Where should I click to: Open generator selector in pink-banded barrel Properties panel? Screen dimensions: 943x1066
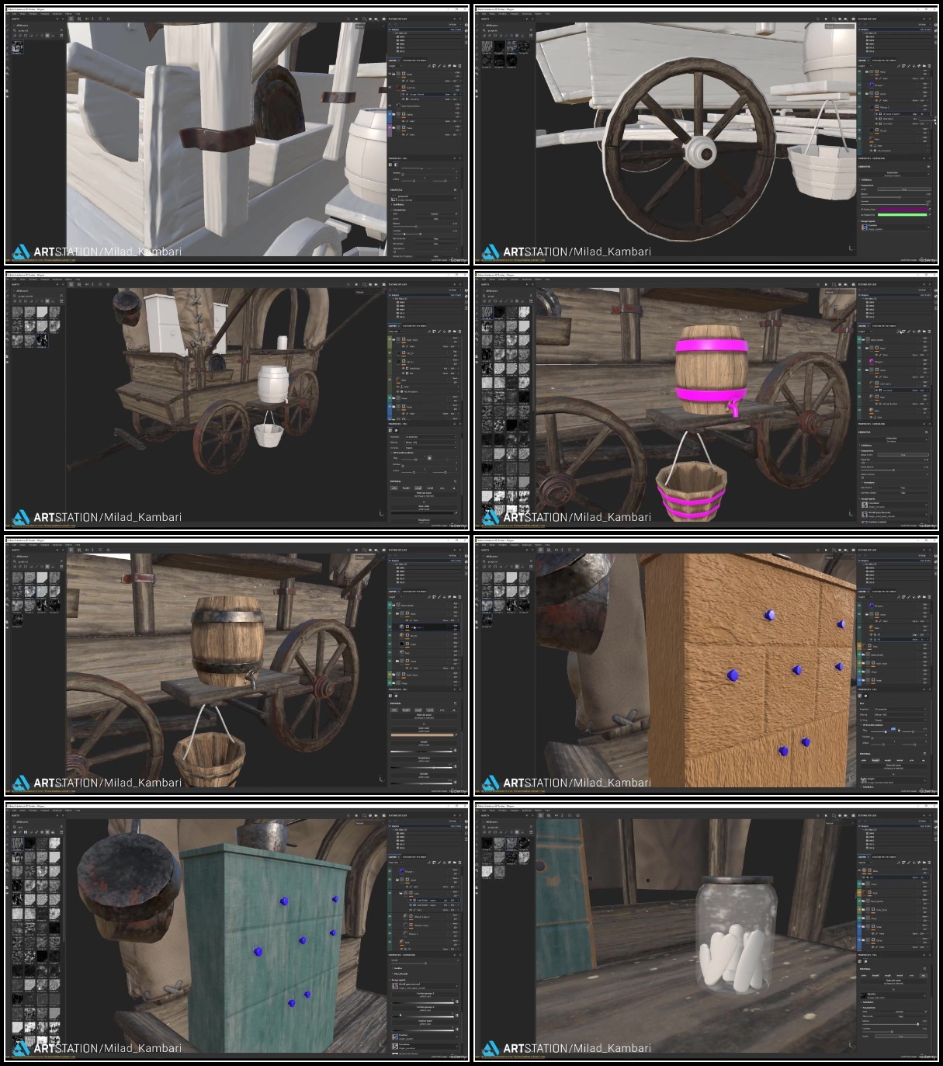click(x=894, y=439)
